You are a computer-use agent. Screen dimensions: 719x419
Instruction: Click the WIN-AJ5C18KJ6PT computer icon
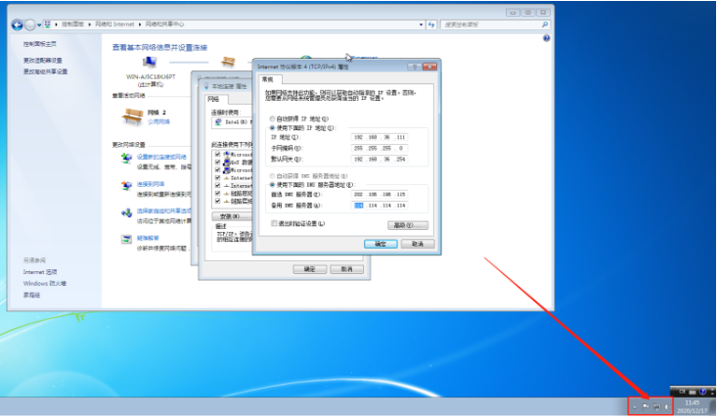150,63
